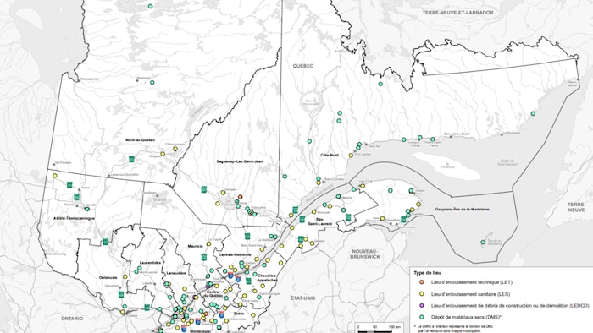Click the 'ONTARIO' label

[x=72, y=319]
